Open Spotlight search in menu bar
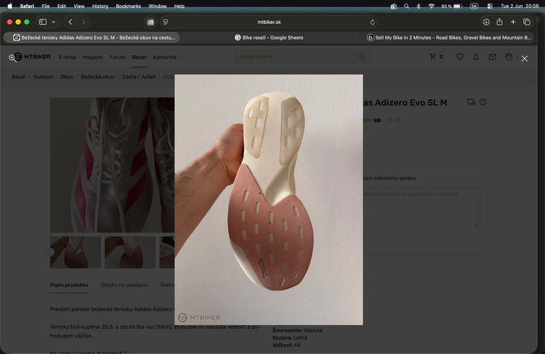The height and width of the screenshot is (354, 545). 406,6
